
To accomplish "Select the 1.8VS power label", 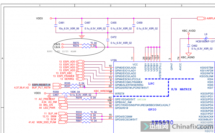I will coord(57,44).
